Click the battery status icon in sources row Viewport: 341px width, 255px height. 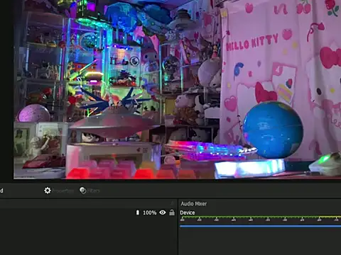[138, 212]
